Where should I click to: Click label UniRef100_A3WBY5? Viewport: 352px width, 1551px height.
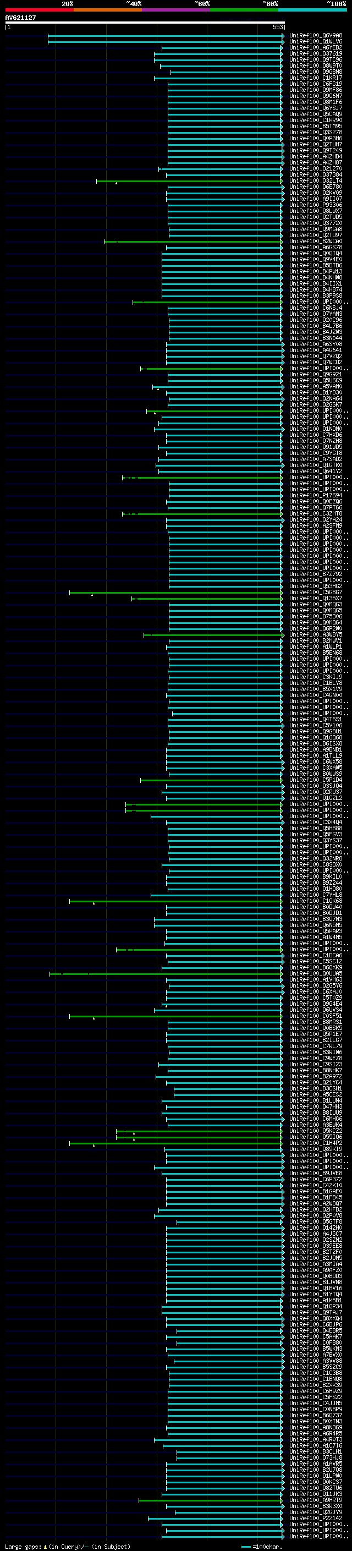[316, 634]
